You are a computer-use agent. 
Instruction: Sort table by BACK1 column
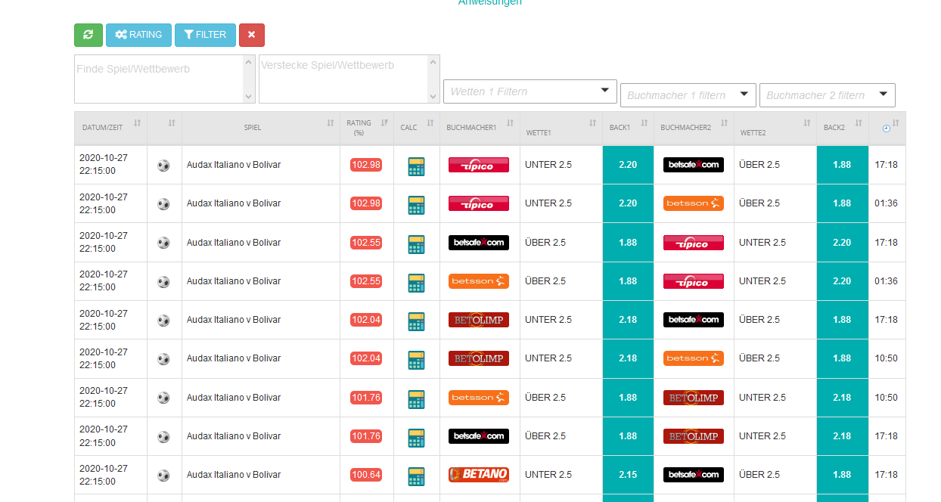pos(628,128)
